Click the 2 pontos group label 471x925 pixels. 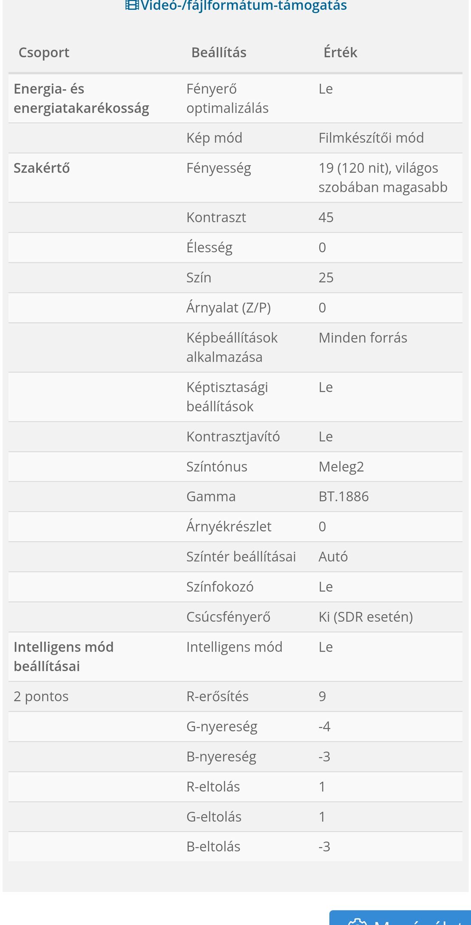coord(41,696)
